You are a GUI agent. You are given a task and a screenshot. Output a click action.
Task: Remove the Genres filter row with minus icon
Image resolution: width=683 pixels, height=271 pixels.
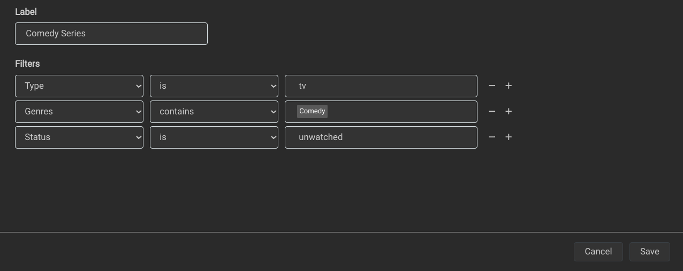(492, 111)
